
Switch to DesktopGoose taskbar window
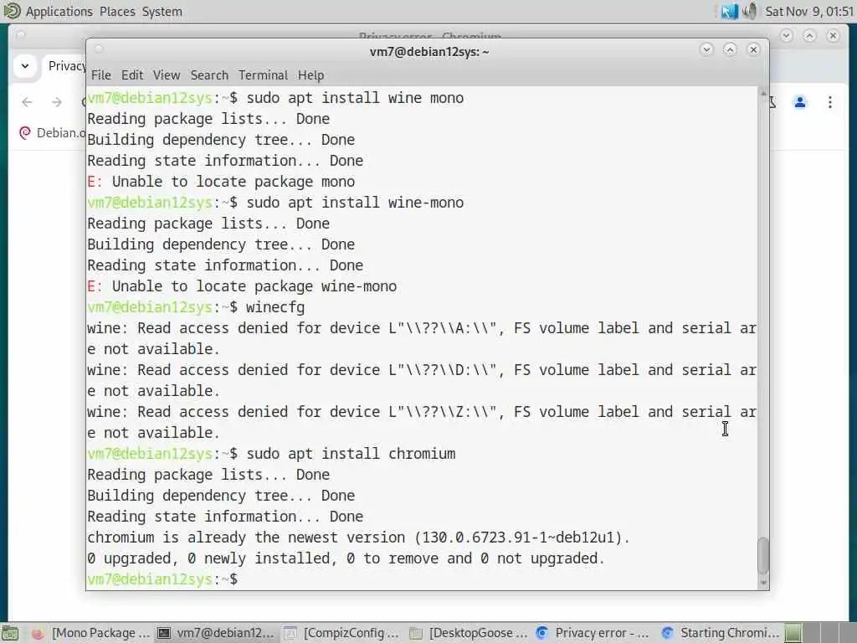click(x=469, y=633)
